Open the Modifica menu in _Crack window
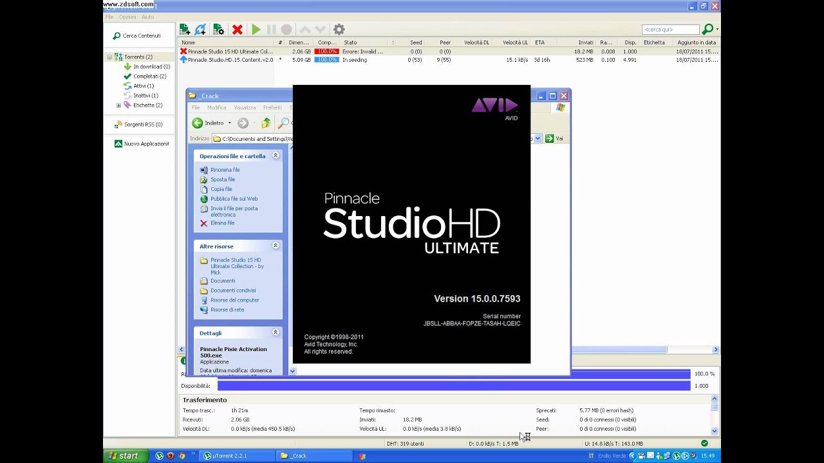Viewport: 824px width, 463px height. click(216, 108)
